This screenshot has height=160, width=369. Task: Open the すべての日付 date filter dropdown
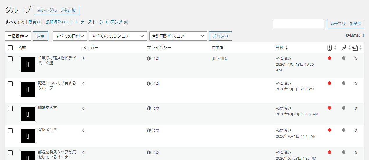(x=70, y=36)
